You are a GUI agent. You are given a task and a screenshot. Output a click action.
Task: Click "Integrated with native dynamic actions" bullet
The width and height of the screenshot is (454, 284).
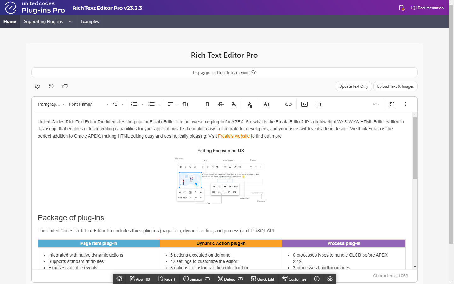(86, 255)
